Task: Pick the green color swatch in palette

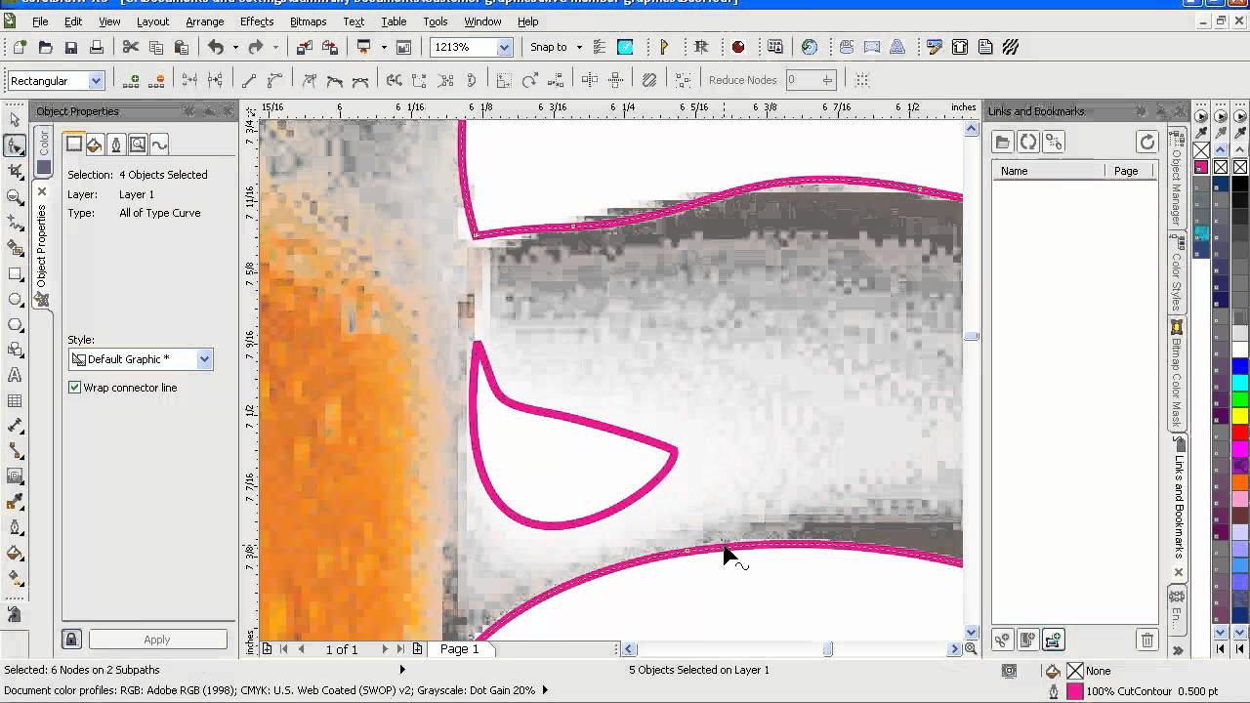Action: point(1240,399)
